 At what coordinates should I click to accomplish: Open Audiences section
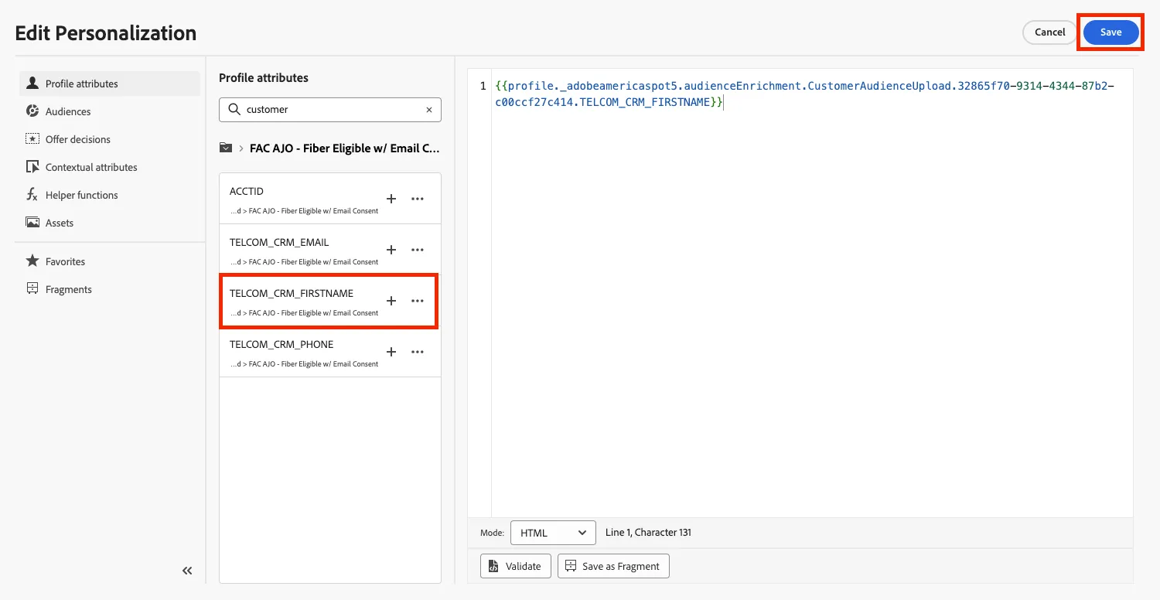110,111
